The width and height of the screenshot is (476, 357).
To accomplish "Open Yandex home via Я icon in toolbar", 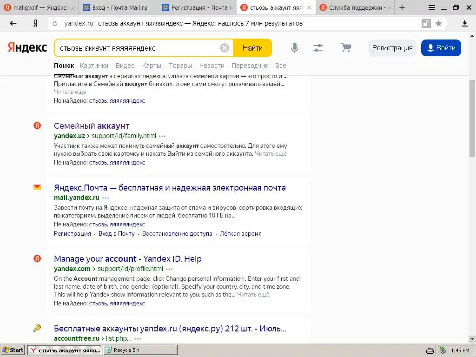I will 35,23.
